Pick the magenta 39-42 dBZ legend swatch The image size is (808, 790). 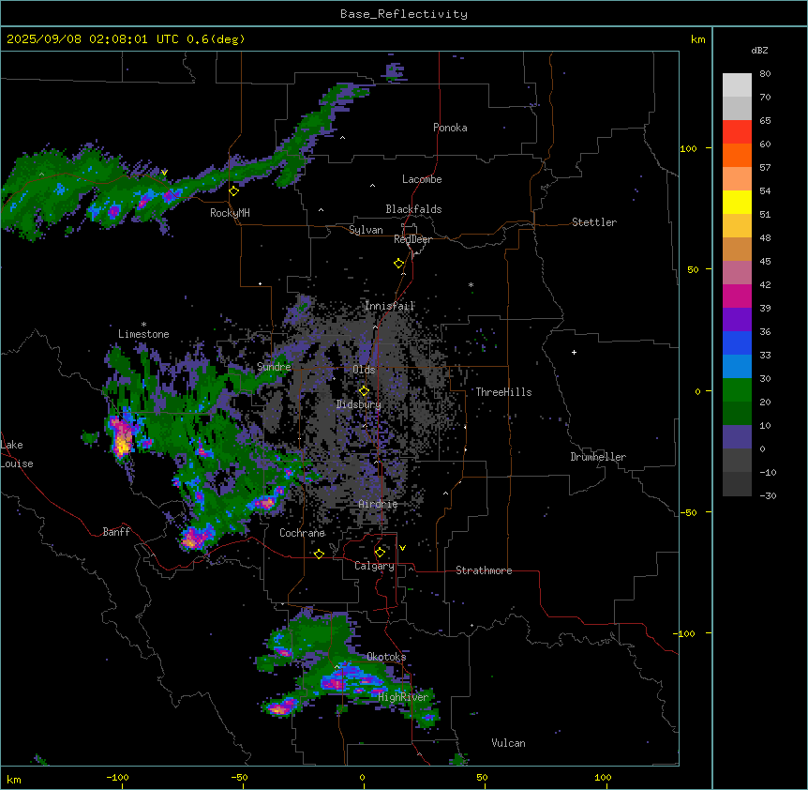[737, 296]
